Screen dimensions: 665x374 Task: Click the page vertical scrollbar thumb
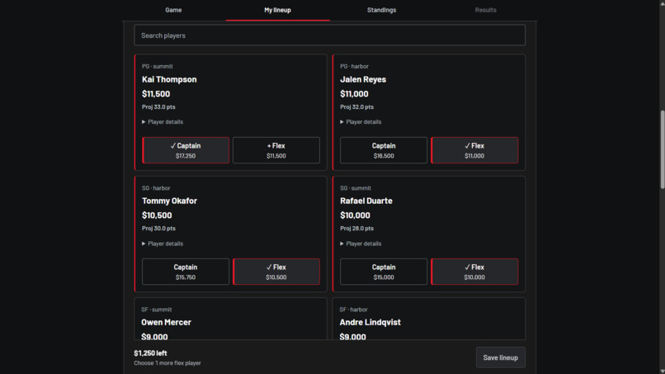tap(662, 149)
